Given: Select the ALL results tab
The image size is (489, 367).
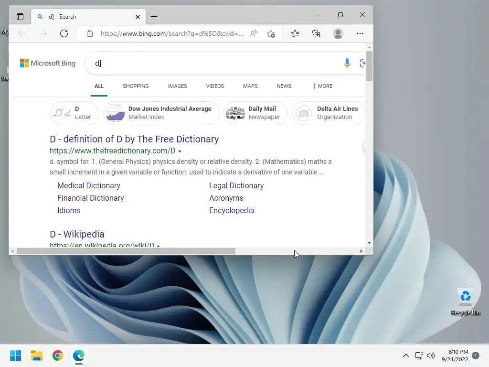Looking at the screenshot, I should point(99,86).
